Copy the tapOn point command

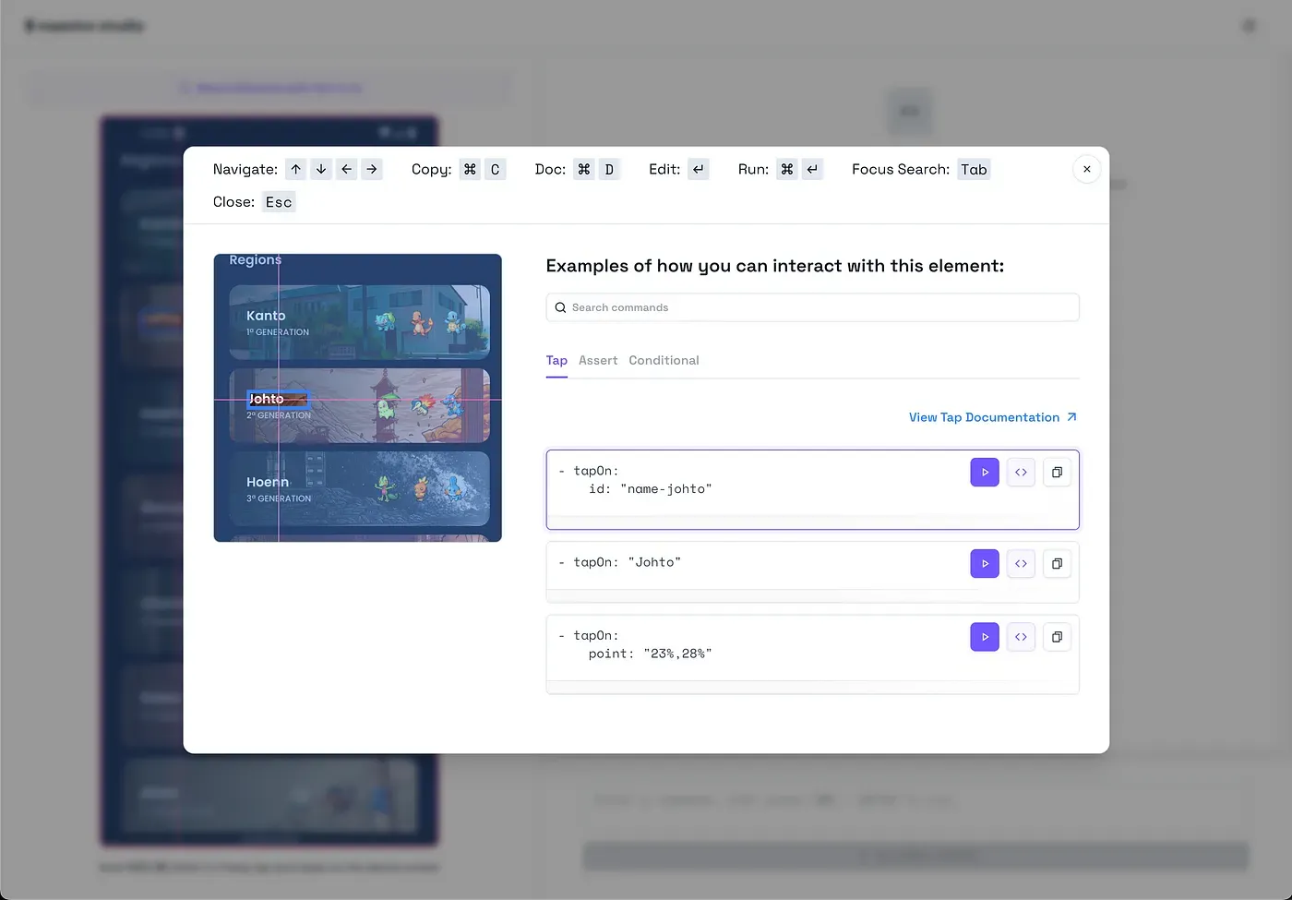point(1057,636)
